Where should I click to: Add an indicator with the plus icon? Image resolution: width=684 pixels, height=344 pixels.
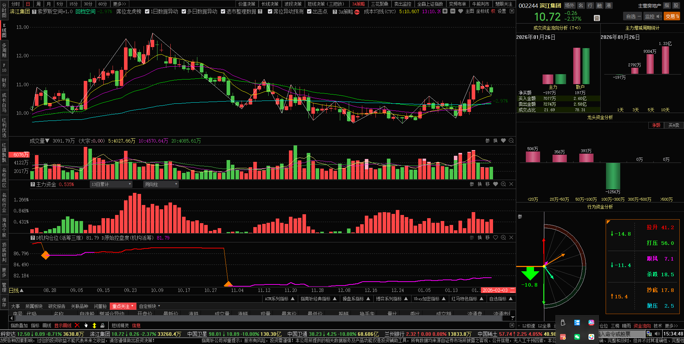[445, 11]
